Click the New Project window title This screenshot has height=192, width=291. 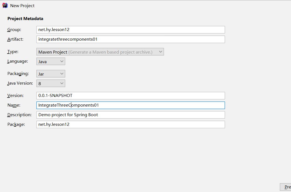[x=22, y=6]
